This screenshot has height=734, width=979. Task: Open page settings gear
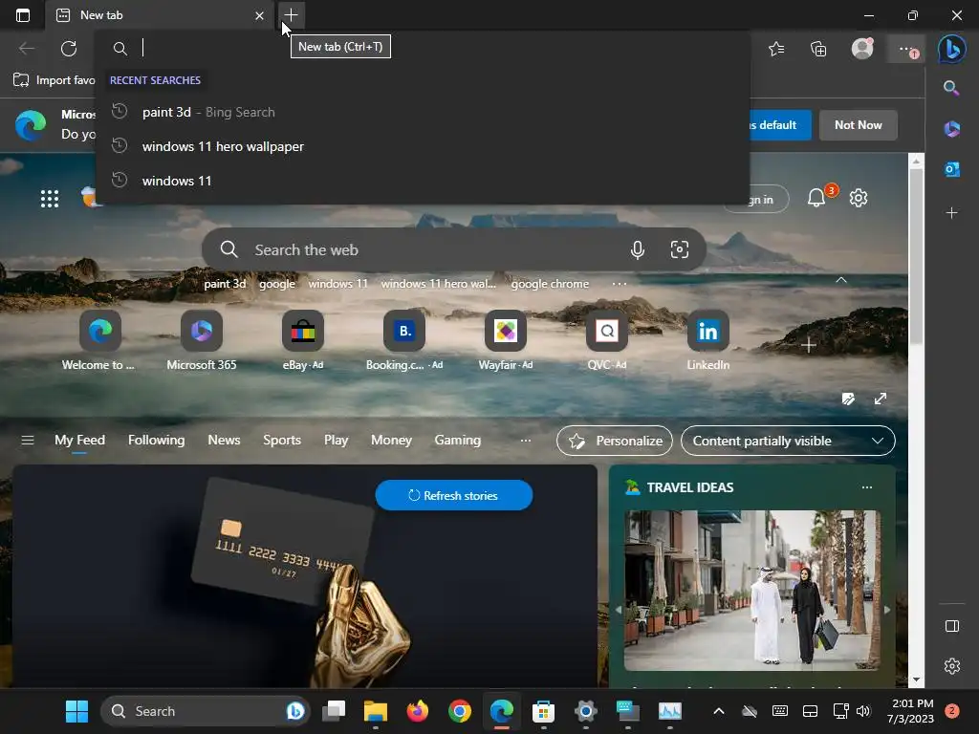pos(859,198)
